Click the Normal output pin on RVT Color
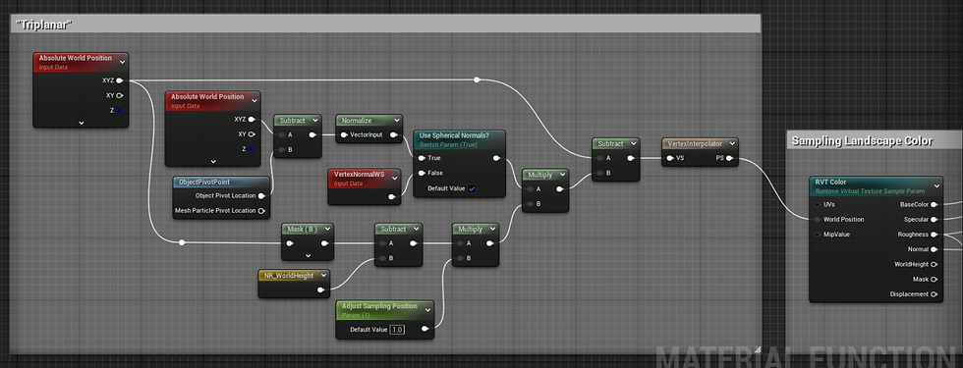 pyautogui.click(x=935, y=249)
